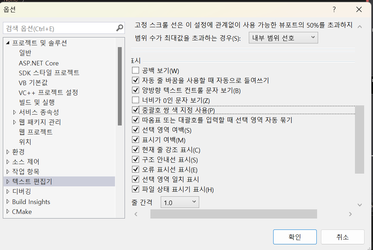Screen dimensions: 373x250
Task: Click the 취소 button
Action: [x=342, y=237]
